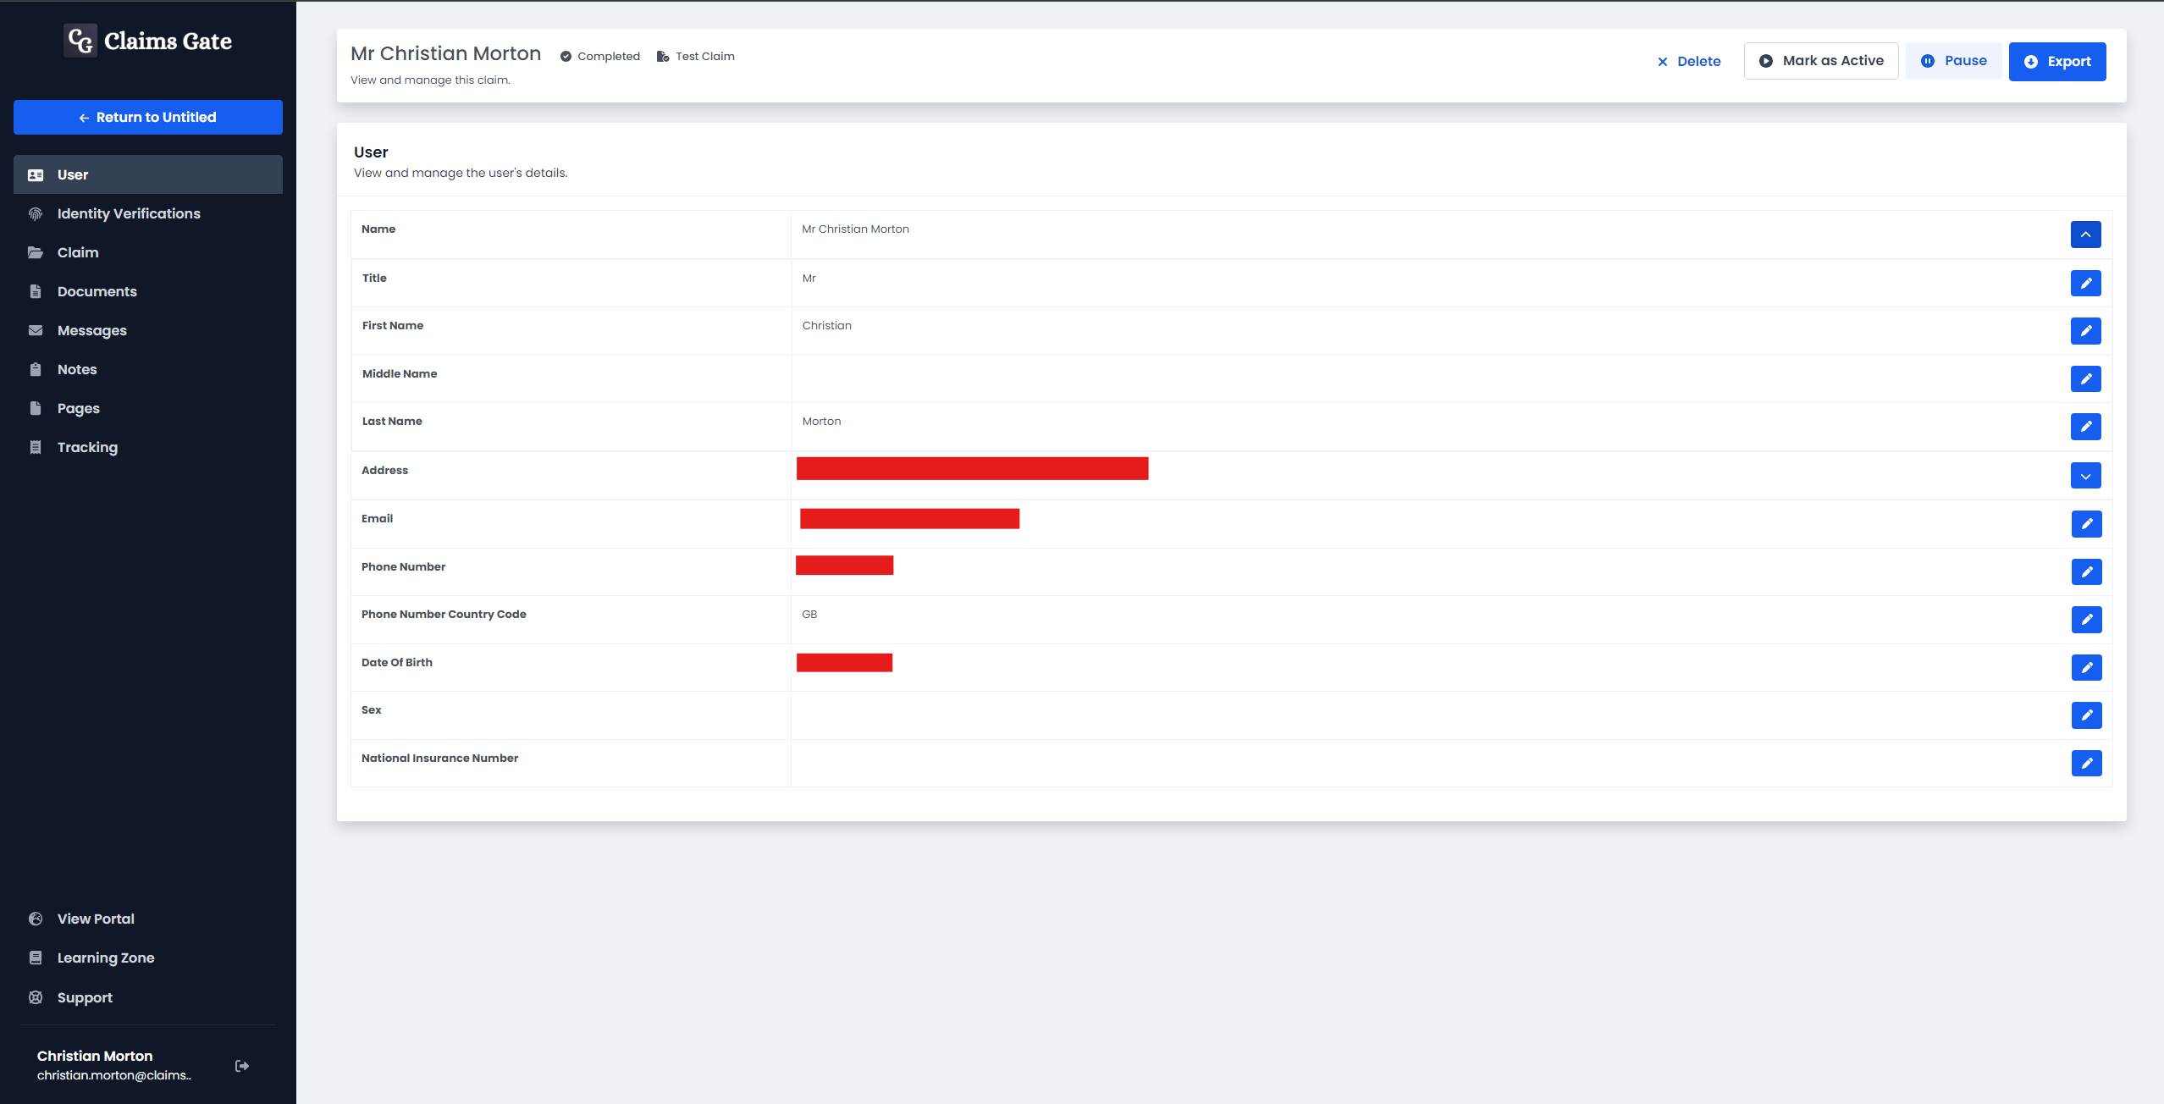
Task: Click the Delete button for this claim
Action: pos(1690,61)
